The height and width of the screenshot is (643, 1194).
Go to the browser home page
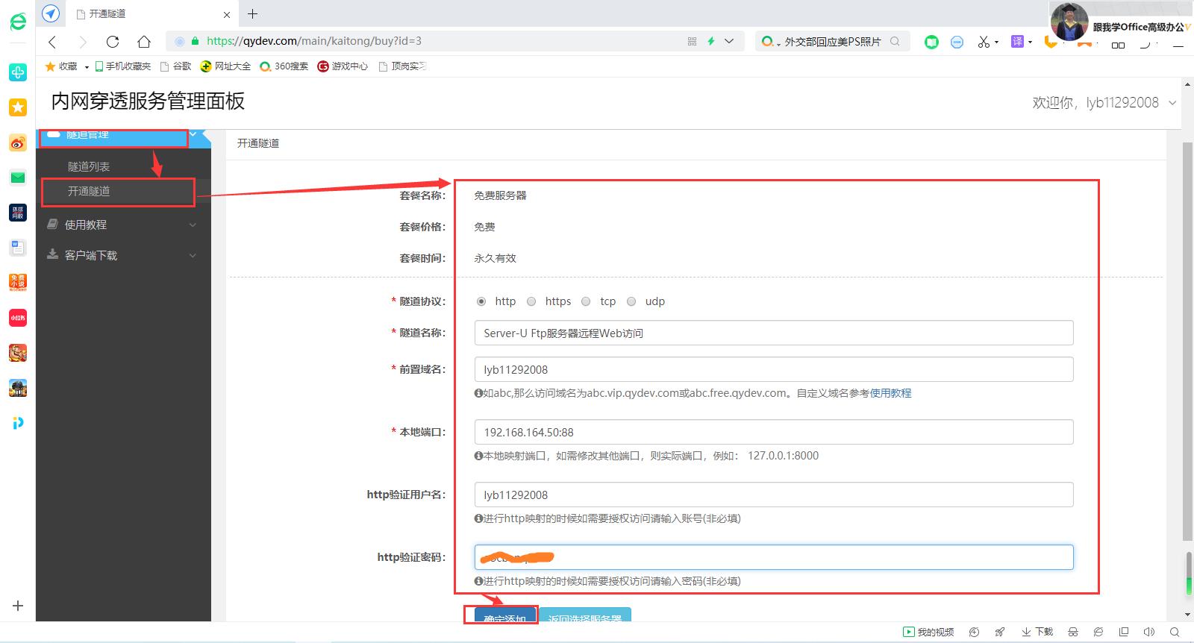pos(144,42)
